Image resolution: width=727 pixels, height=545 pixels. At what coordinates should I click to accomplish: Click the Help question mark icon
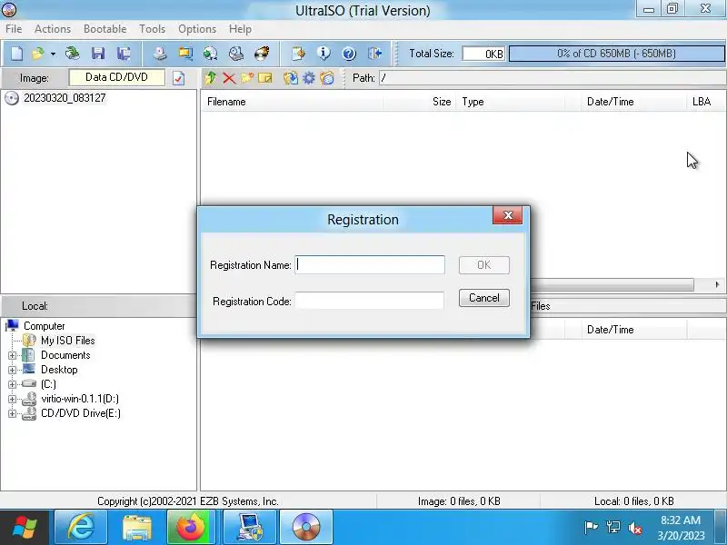pyautogui.click(x=349, y=54)
